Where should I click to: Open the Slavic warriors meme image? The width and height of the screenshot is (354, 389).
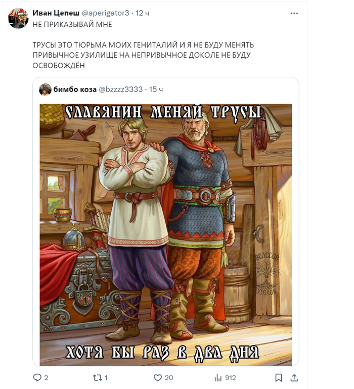166,235
